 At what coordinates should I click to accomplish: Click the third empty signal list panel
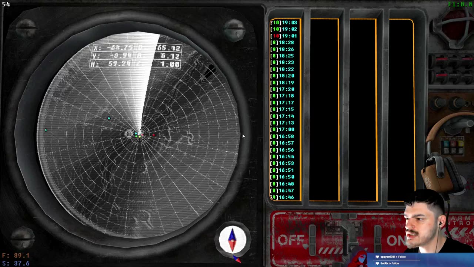click(363, 110)
